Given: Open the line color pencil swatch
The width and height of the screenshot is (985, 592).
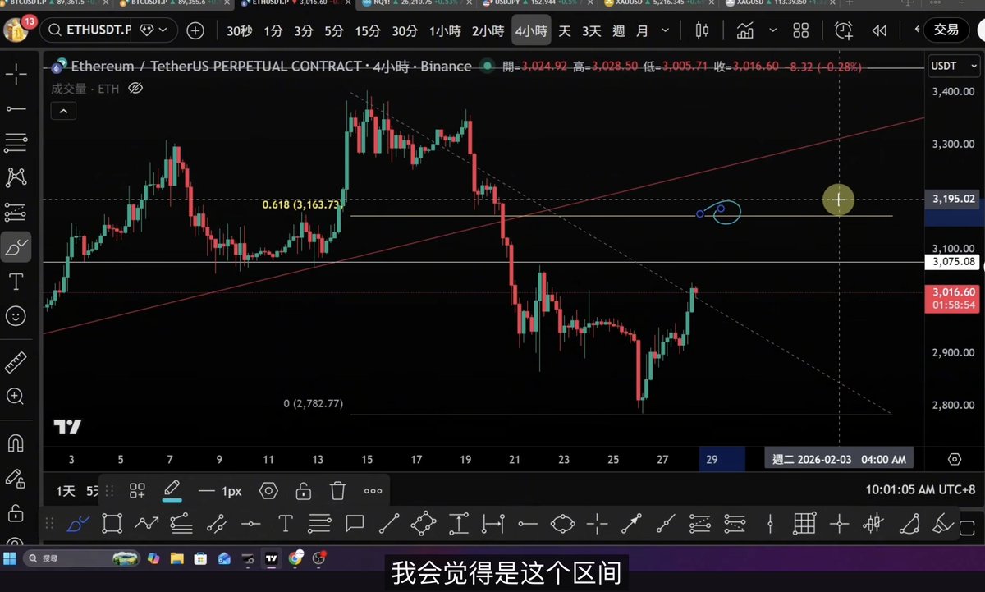Looking at the screenshot, I should 172,491.
